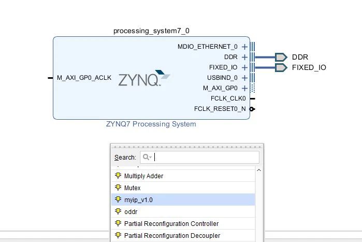Select Partial Reconfiguration Controller entry
The height and width of the screenshot is (242, 362).
pyautogui.click(x=183, y=223)
